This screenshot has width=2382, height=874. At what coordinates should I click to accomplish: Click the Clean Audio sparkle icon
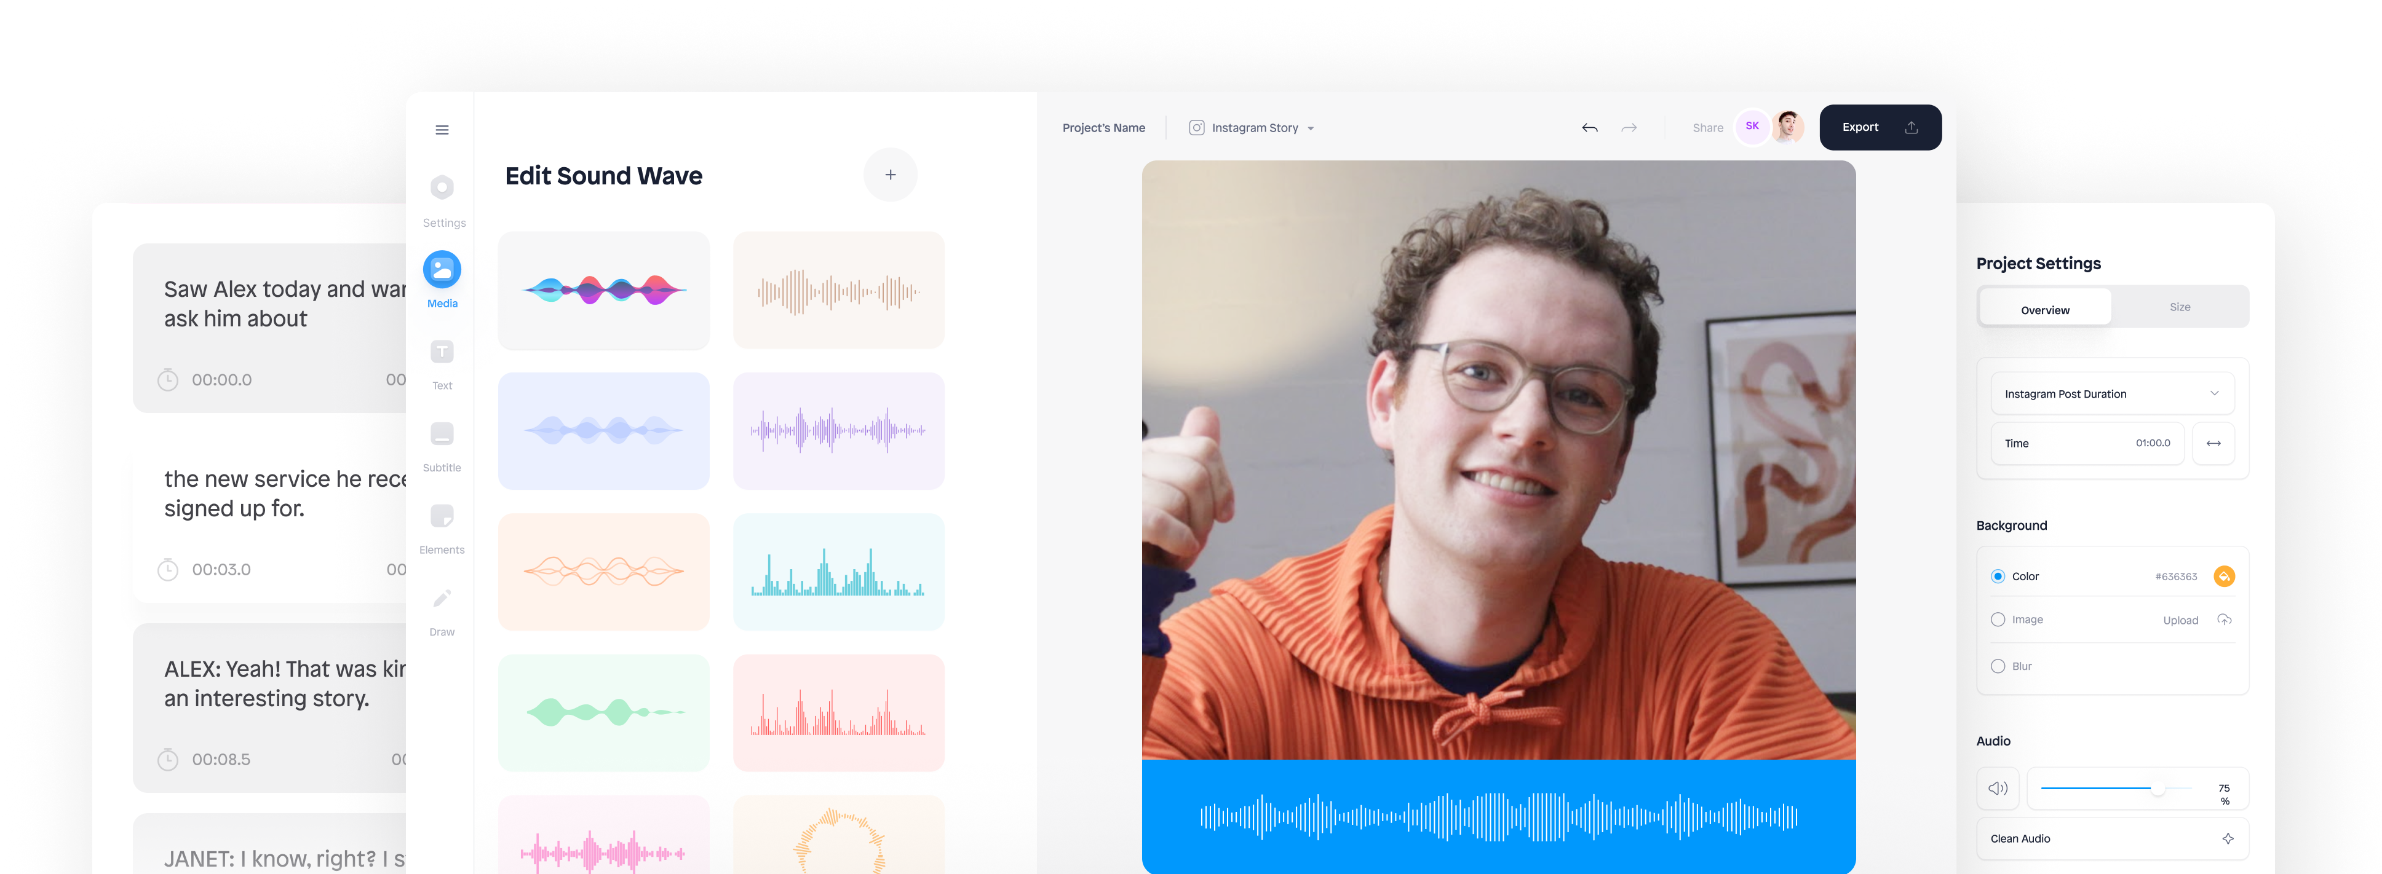click(2228, 839)
